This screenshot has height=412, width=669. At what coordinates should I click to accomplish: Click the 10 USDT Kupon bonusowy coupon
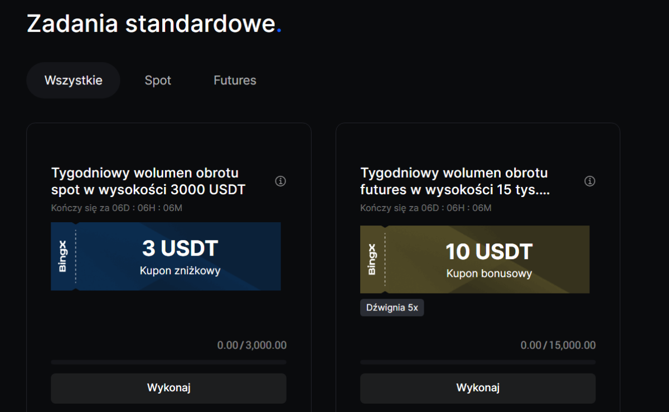point(488,260)
